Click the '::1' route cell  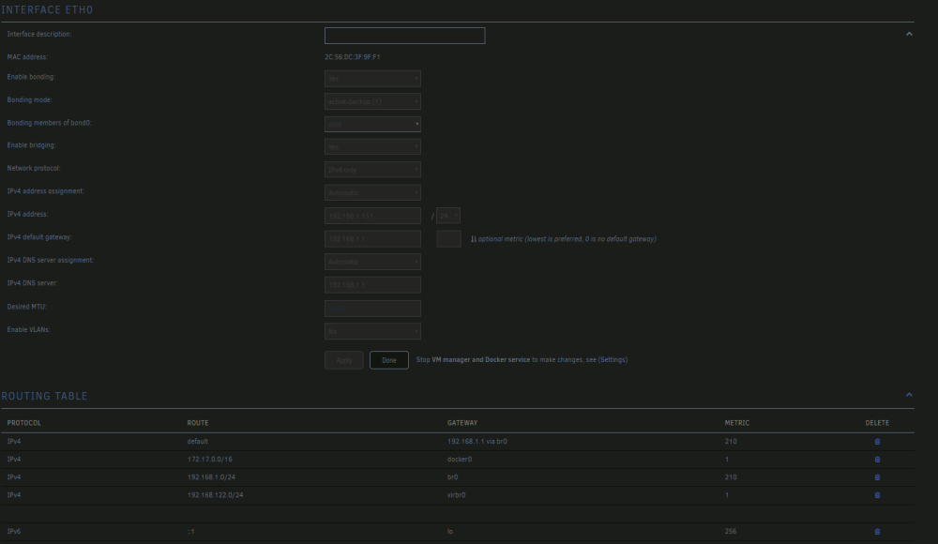[190, 532]
